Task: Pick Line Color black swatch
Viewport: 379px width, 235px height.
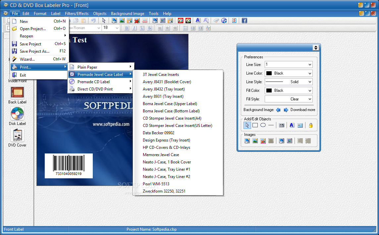Action: coord(269,73)
